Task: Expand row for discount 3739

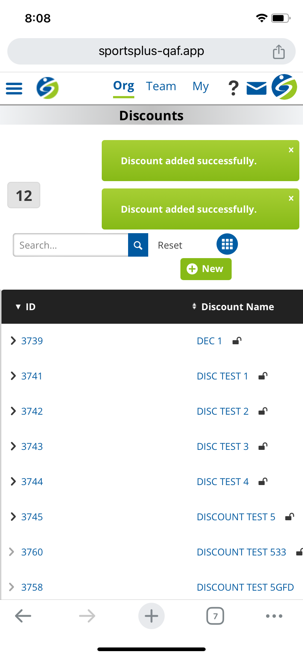Action: coord(13,341)
